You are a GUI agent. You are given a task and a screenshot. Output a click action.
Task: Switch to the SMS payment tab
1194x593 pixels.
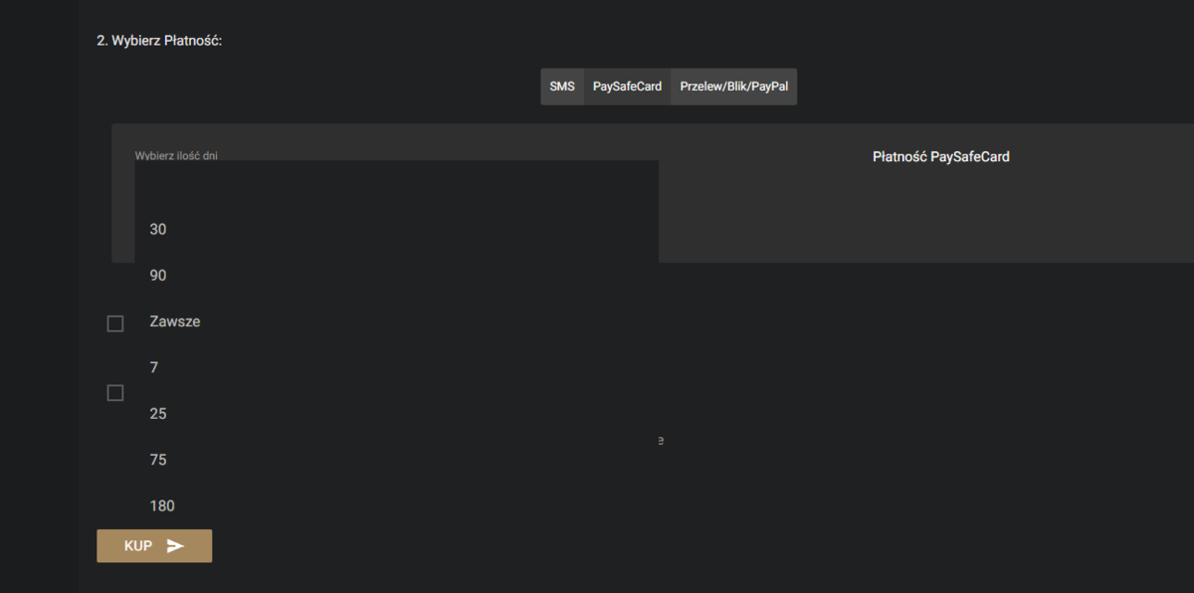tap(562, 87)
